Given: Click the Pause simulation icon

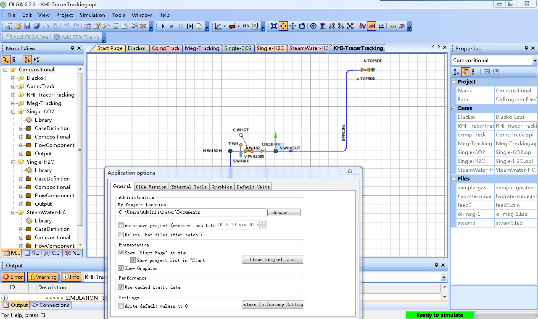Looking at the screenshot, I should click(181, 26).
